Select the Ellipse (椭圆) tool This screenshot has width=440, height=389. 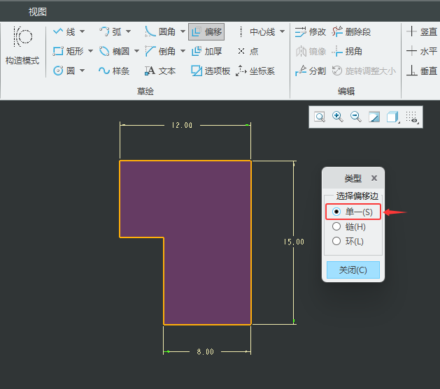[114, 51]
